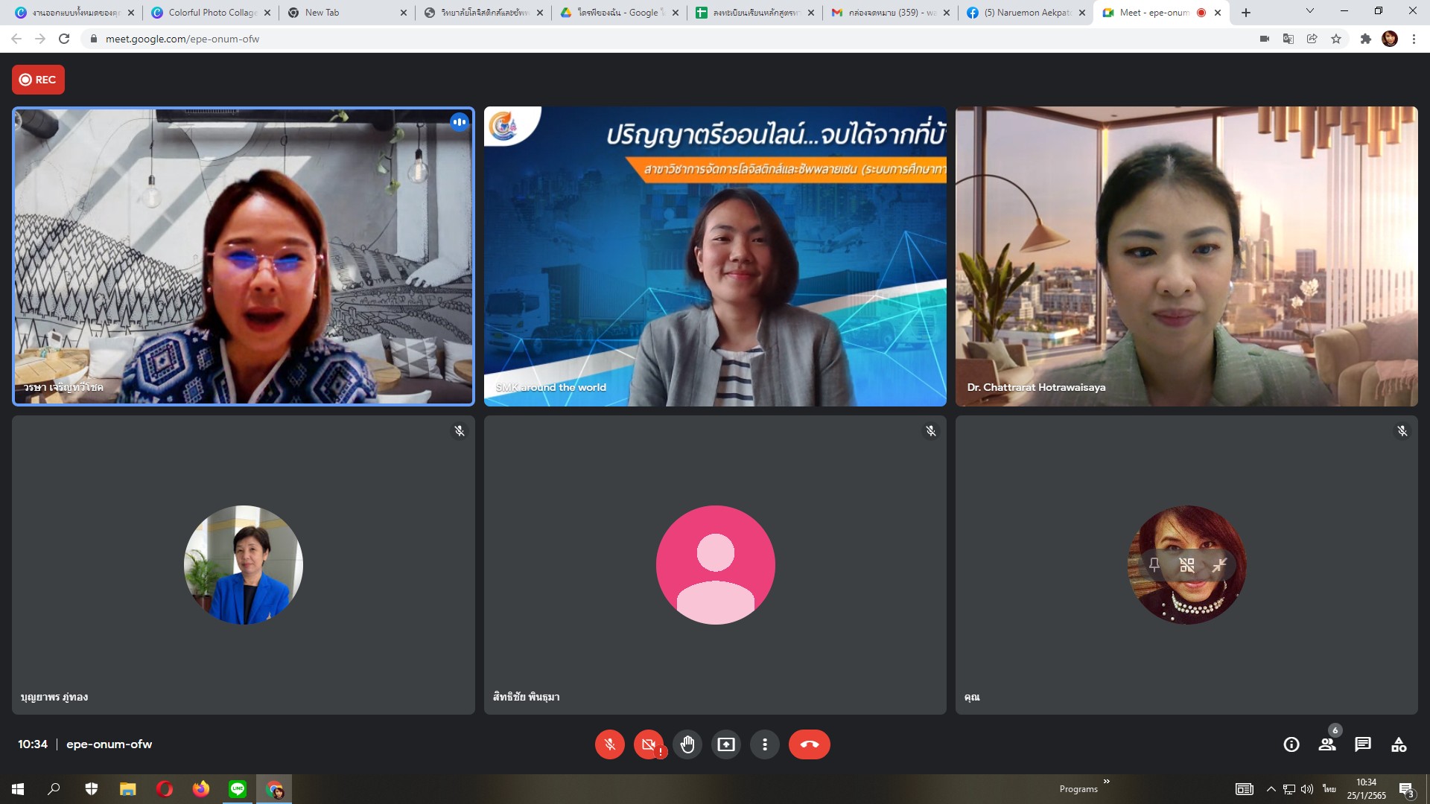Image resolution: width=1430 pixels, height=804 pixels.
Task: Expand the Chrome tab search chevron
Action: [1309, 11]
